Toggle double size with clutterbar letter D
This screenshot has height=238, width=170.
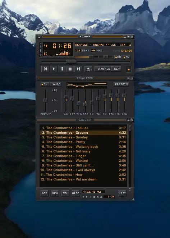40,52
